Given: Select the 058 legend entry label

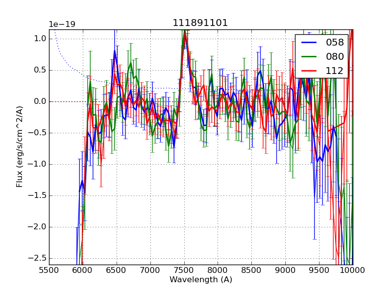Looking at the screenshot, I should 335,42.
